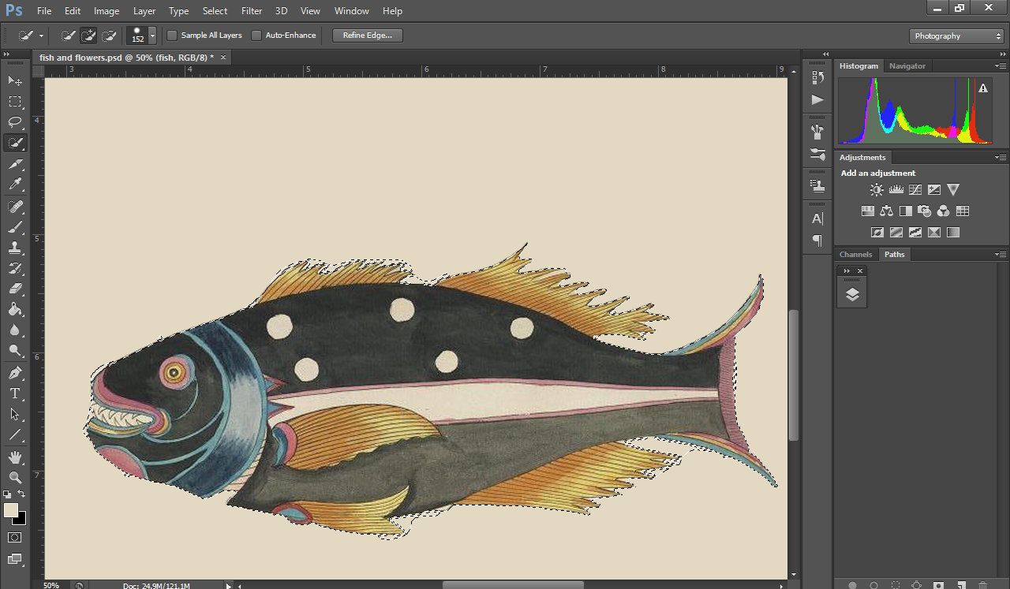This screenshot has height=589, width=1010.
Task: Open the Filter menu
Action: coord(251,11)
